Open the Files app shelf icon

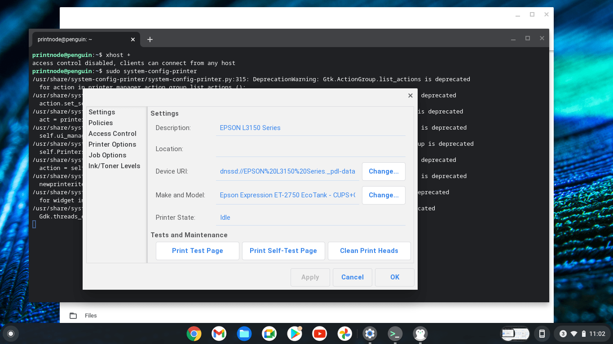pos(244,334)
